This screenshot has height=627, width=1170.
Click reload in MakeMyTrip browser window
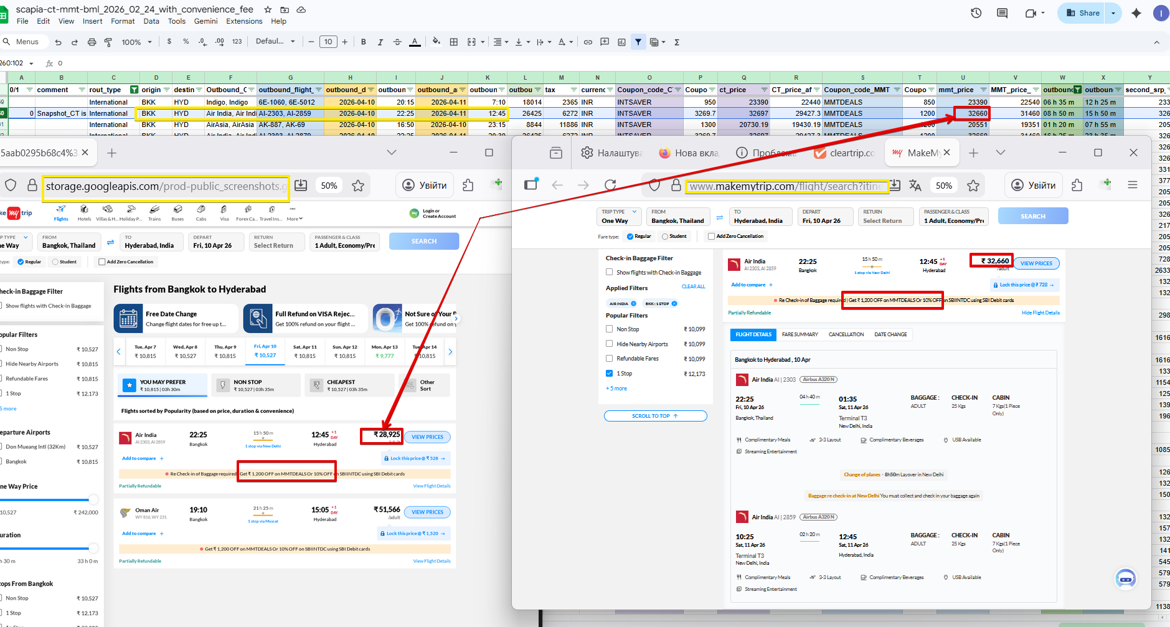click(x=610, y=185)
